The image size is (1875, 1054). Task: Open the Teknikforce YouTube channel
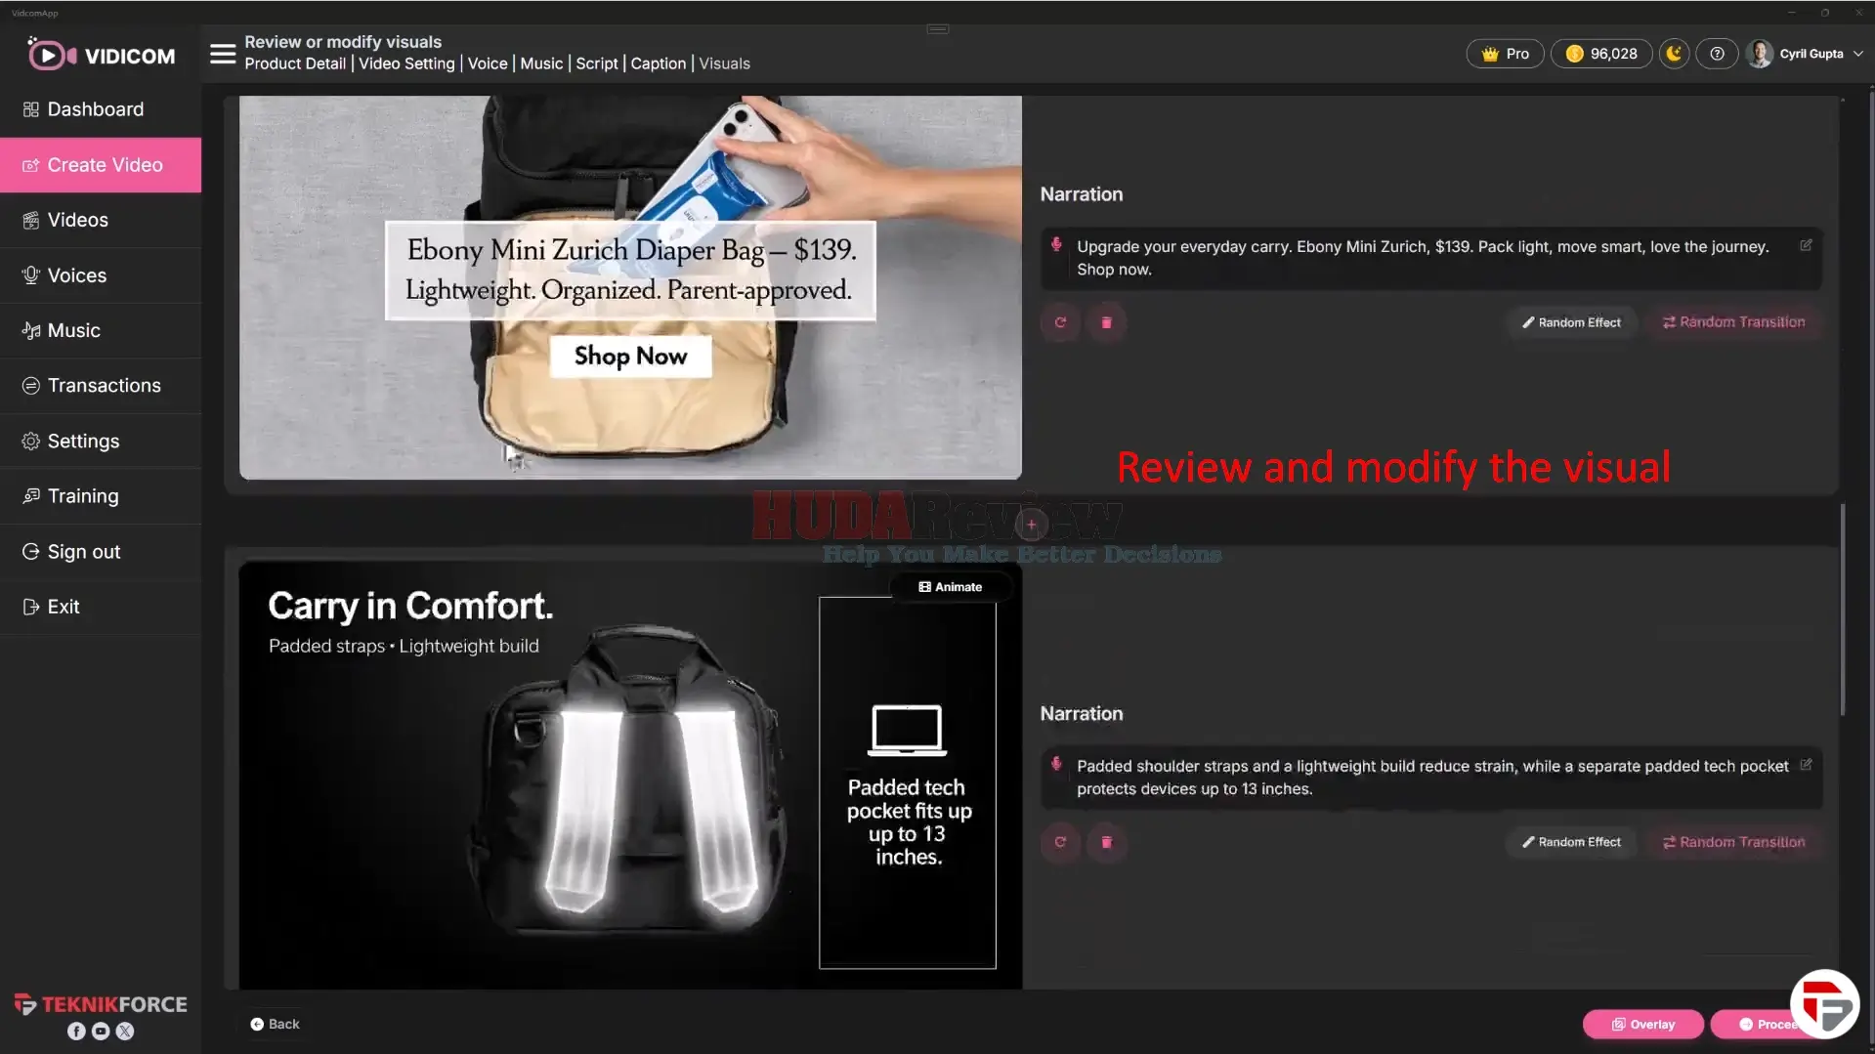click(101, 1032)
